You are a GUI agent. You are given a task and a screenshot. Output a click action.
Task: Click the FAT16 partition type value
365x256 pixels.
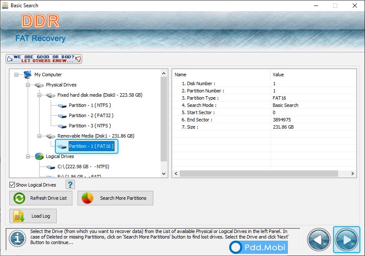tap(279, 98)
